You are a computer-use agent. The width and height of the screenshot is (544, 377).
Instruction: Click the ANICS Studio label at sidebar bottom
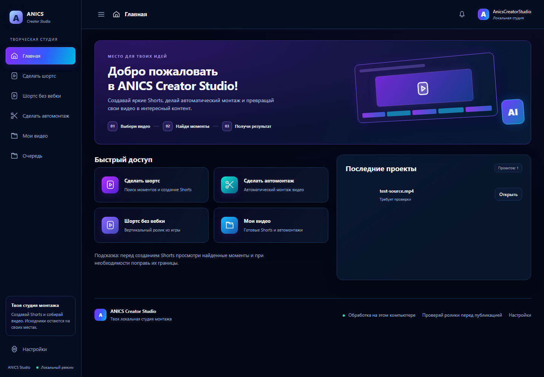click(x=19, y=367)
